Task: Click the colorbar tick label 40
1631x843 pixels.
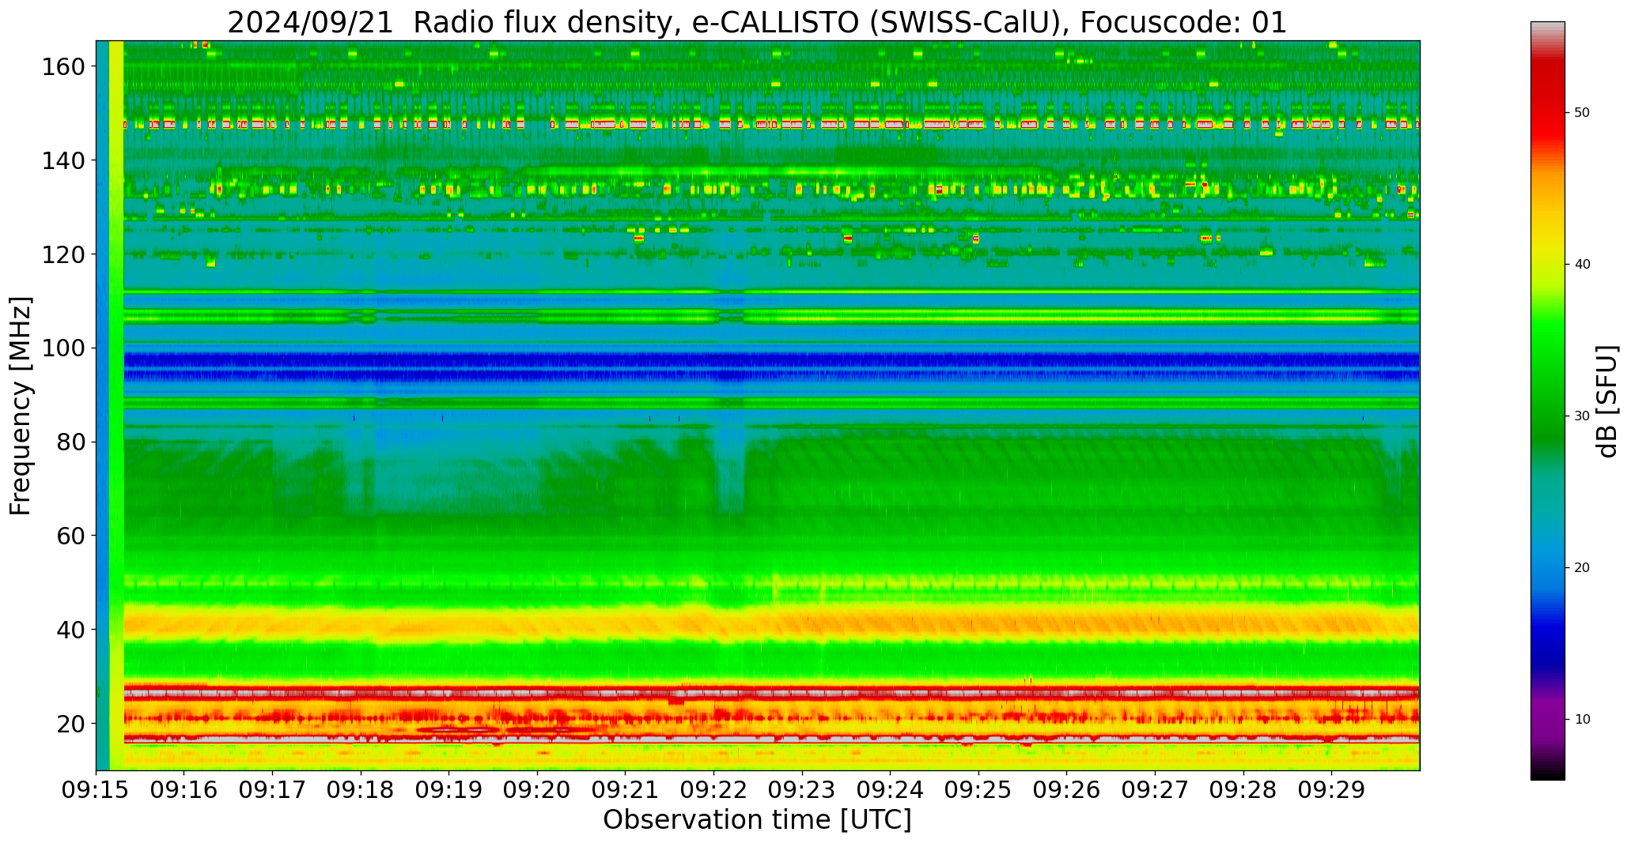Action: tap(1582, 264)
